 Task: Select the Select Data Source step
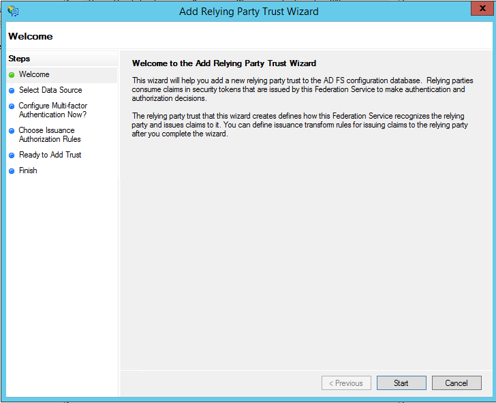50,90
